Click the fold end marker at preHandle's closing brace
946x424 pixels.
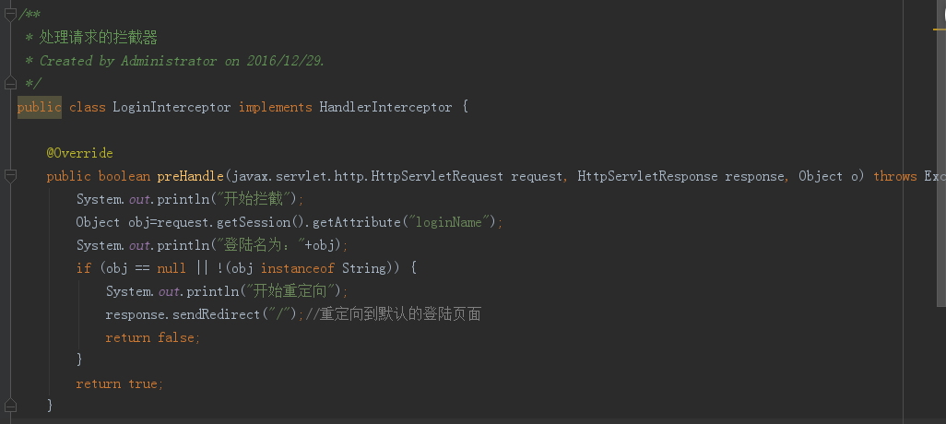[9, 405]
